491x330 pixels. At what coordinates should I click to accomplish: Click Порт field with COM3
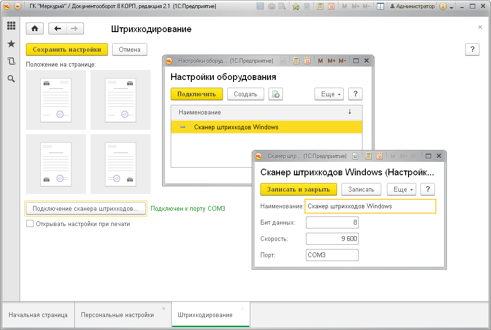pos(332,255)
